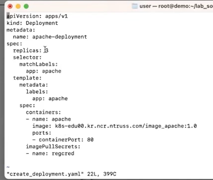Screen dimensions: 213x180
Task: Click the 'containerPort: 80' line
Action: coord(63,140)
